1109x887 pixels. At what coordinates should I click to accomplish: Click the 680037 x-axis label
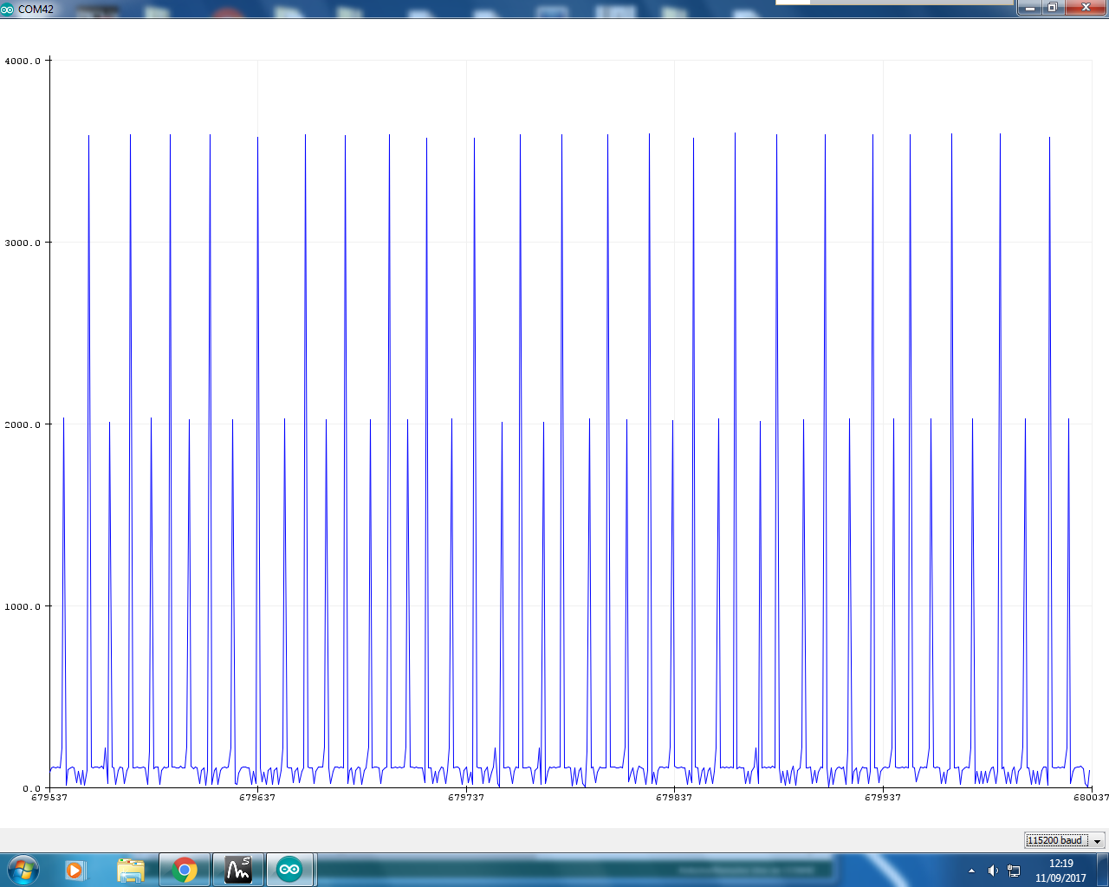[1090, 798]
